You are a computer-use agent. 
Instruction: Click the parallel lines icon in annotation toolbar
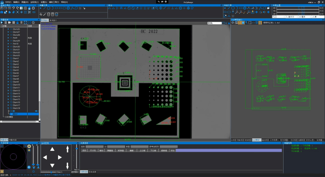(x=168, y=8)
